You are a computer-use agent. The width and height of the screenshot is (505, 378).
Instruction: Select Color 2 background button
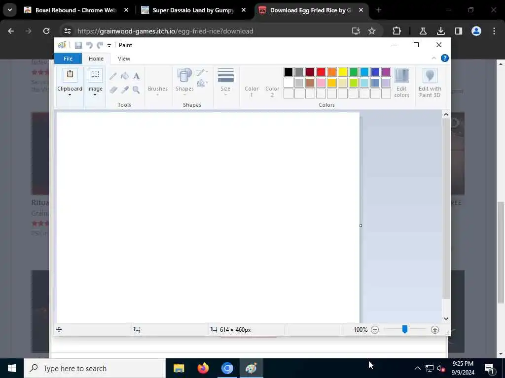272,83
